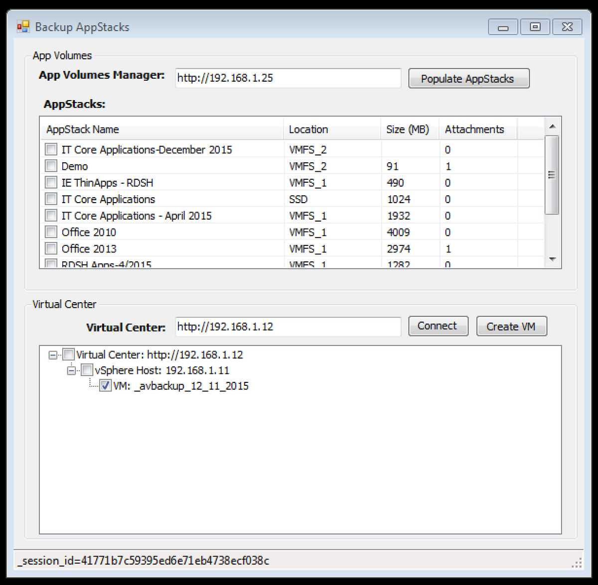Viewport: 598px width, 585px height.
Task: Click the AppStacks list scroll up arrow
Action: point(552,126)
